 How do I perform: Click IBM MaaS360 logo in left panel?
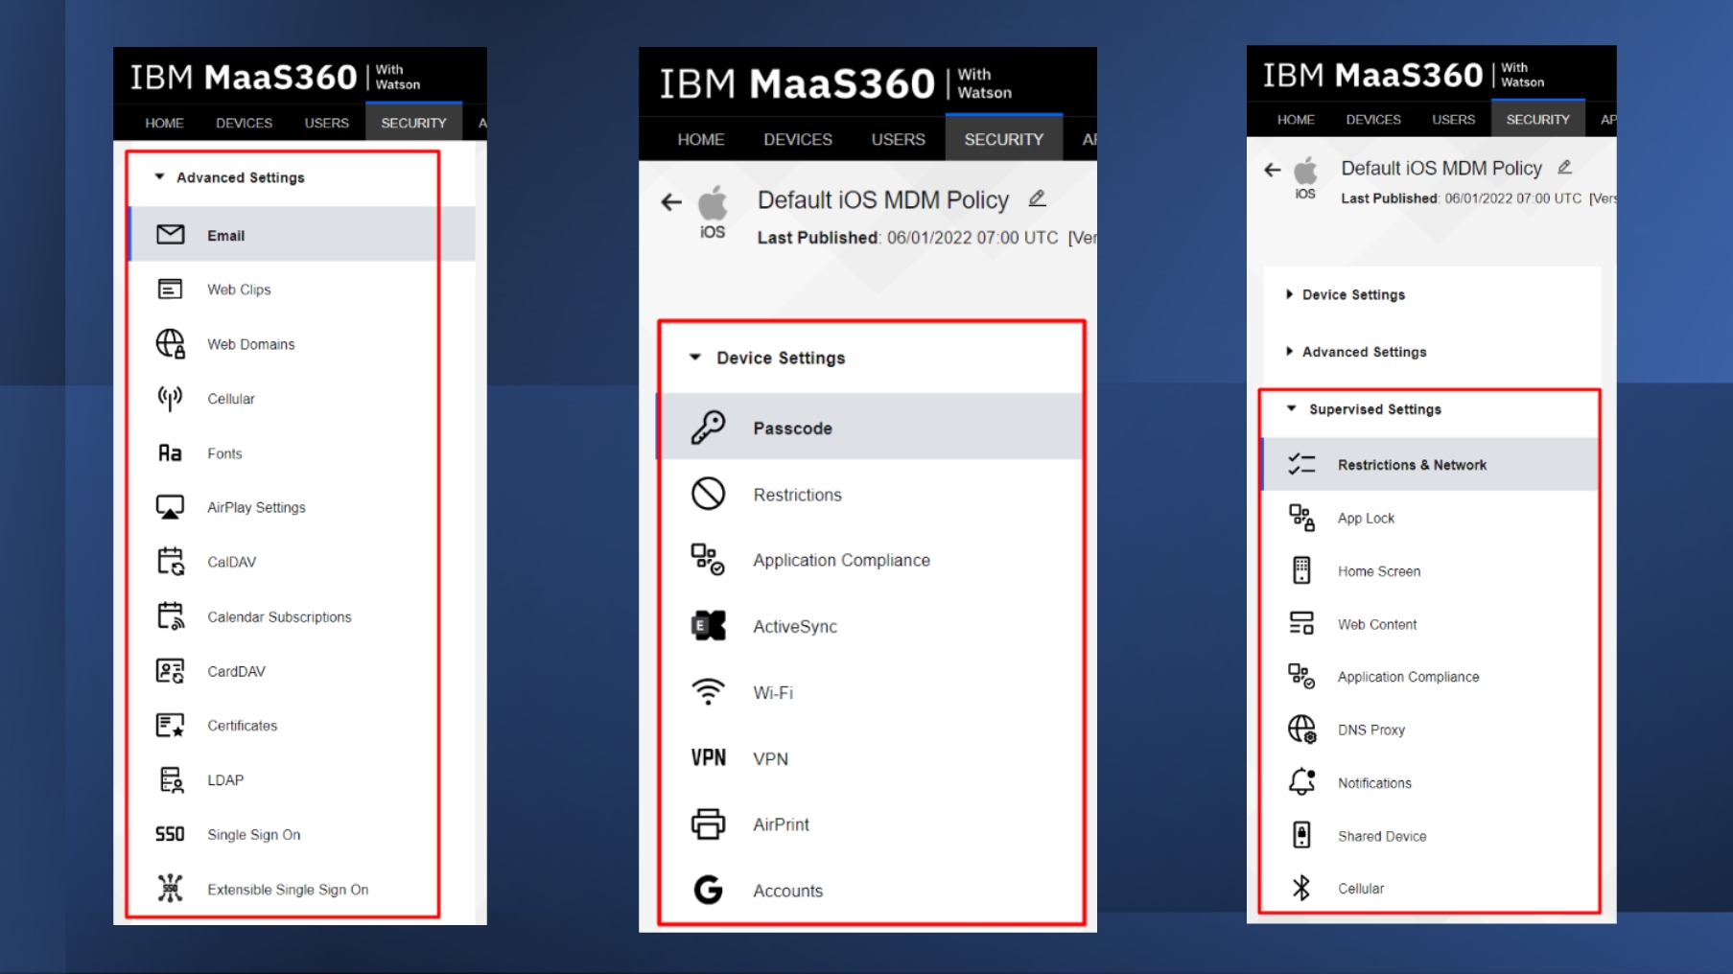tap(274, 77)
